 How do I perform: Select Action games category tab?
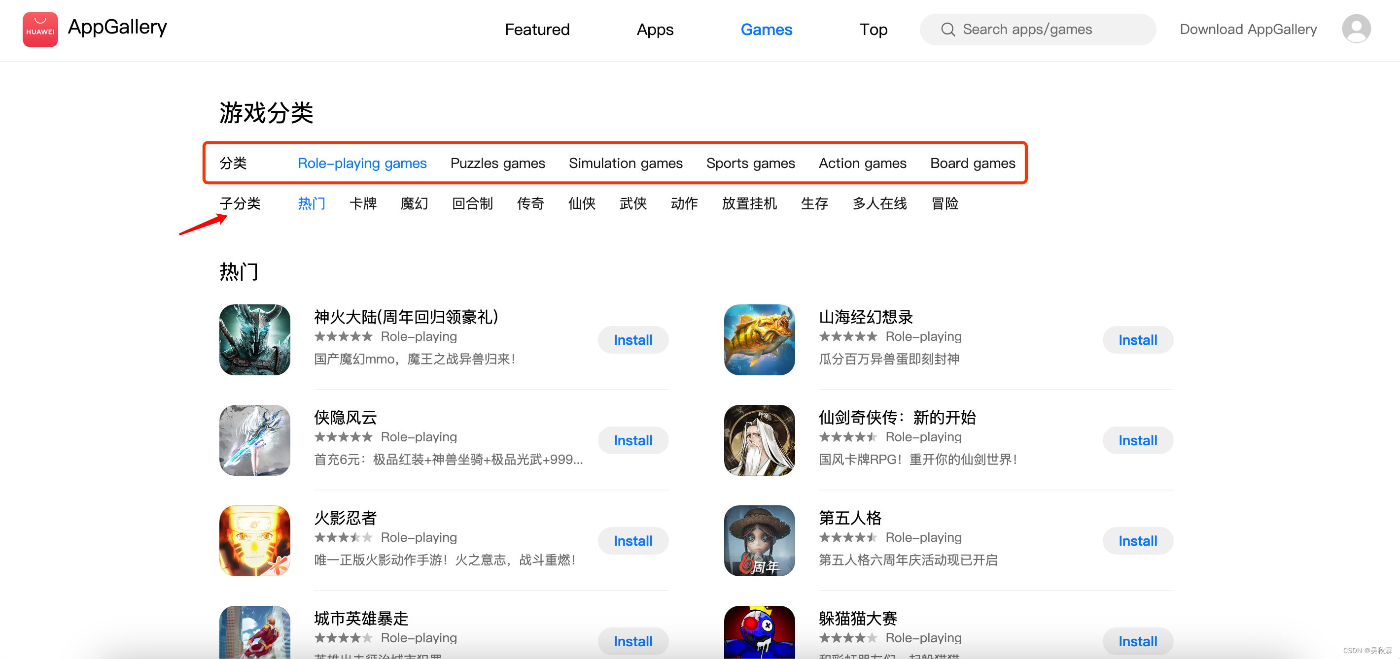(x=862, y=163)
